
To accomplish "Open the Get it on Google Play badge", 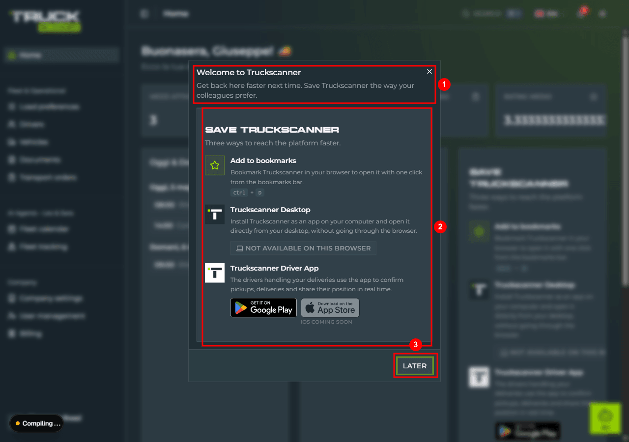I will [263, 308].
